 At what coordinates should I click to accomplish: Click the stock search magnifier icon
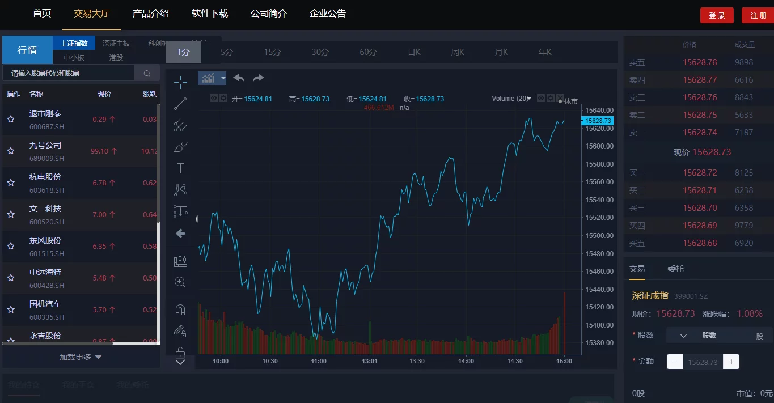coord(147,73)
